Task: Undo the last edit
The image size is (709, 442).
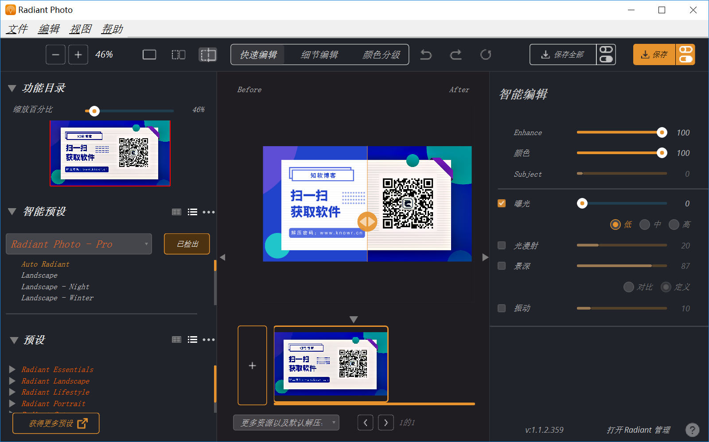Action: point(426,54)
